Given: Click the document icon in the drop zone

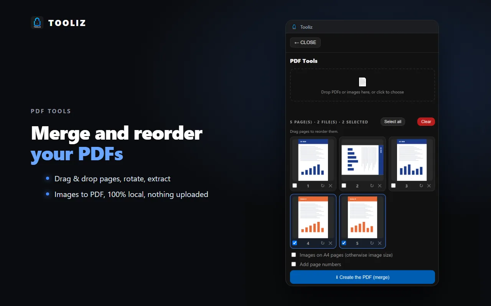Looking at the screenshot, I should pyautogui.click(x=362, y=82).
